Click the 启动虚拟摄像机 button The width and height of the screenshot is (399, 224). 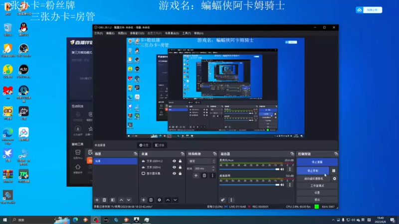(314, 179)
